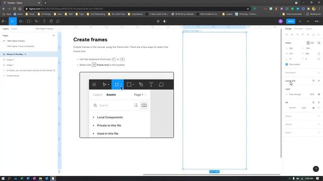Viewport: 323px width, 181px height.
Task: Click the Present play icon
Action: pyautogui.click(x=300, y=21)
